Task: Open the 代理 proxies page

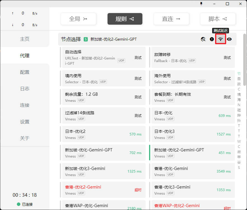Action: [x=25, y=55]
